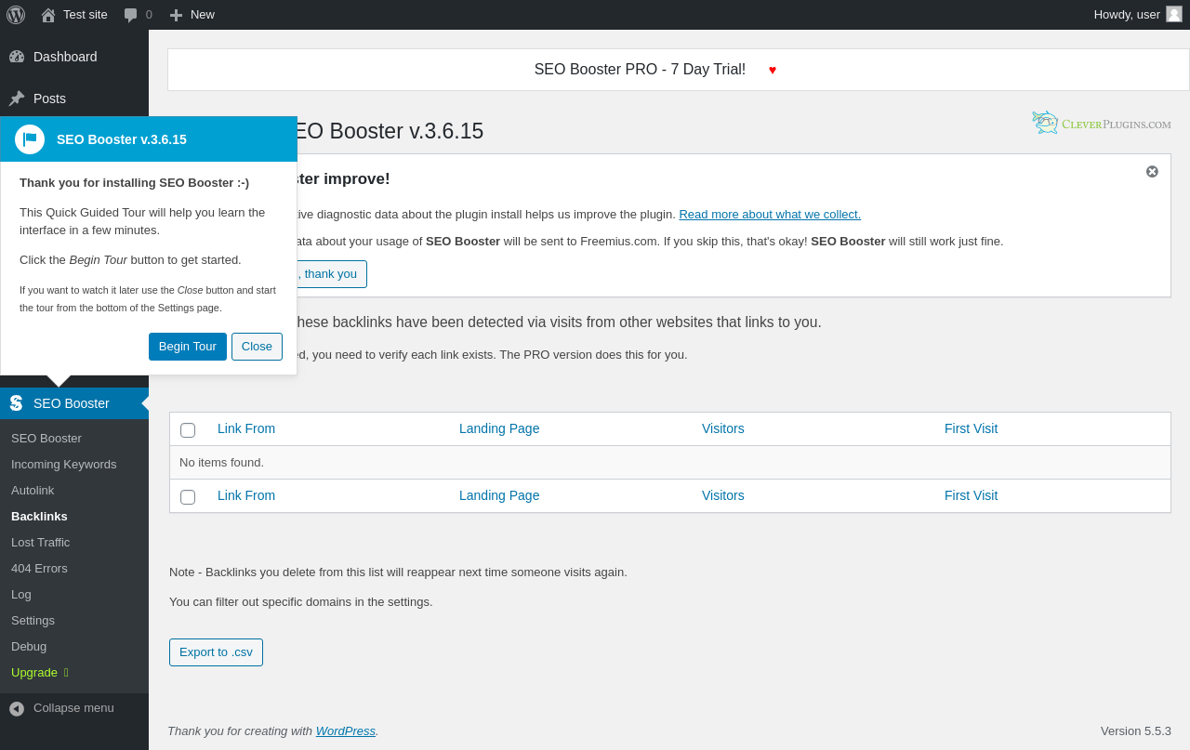Image resolution: width=1190 pixels, height=750 pixels.
Task: Open the comments bubble icon
Action: (131, 15)
